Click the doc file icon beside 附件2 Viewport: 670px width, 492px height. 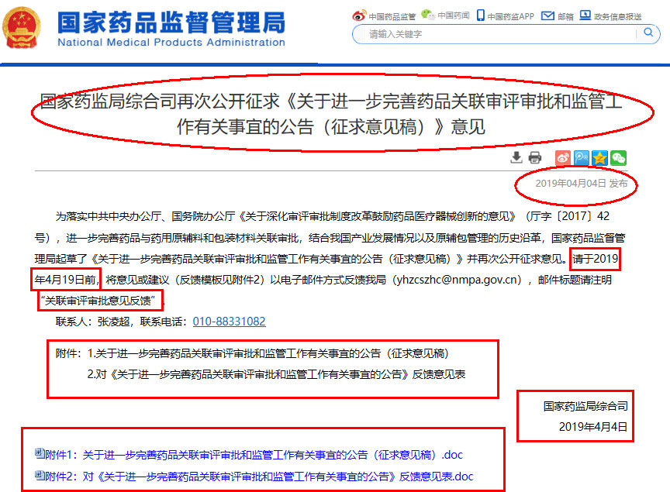click(x=40, y=475)
